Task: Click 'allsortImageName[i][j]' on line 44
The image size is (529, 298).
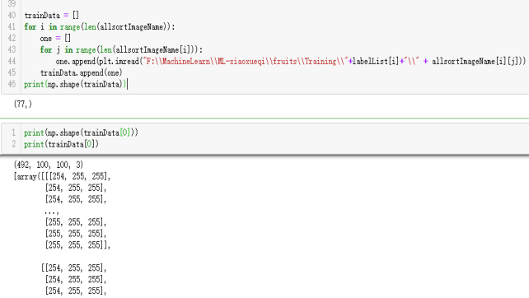Action: [476, 62]
